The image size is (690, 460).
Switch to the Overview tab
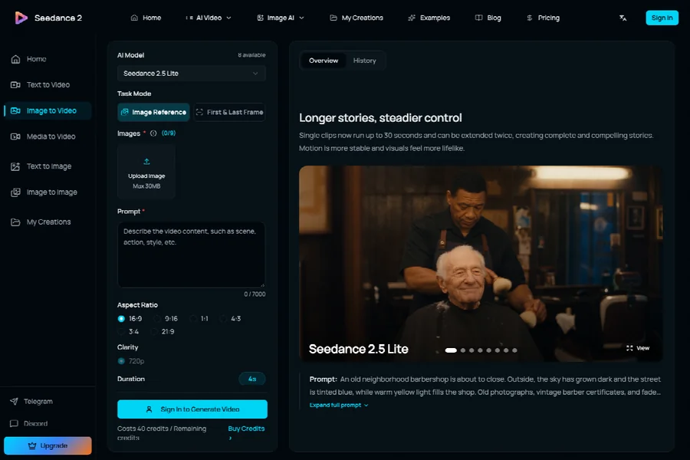point(324,61)
